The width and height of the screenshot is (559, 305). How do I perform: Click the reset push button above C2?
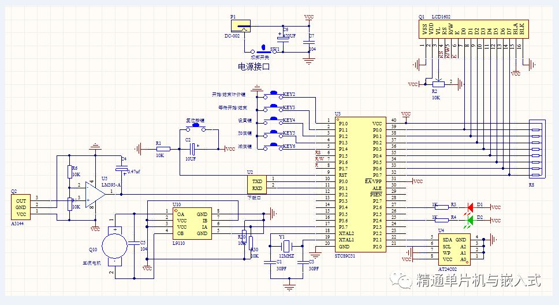tap(196, 127)
